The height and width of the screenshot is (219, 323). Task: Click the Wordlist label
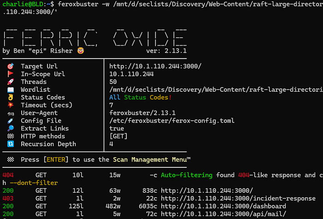36,89
